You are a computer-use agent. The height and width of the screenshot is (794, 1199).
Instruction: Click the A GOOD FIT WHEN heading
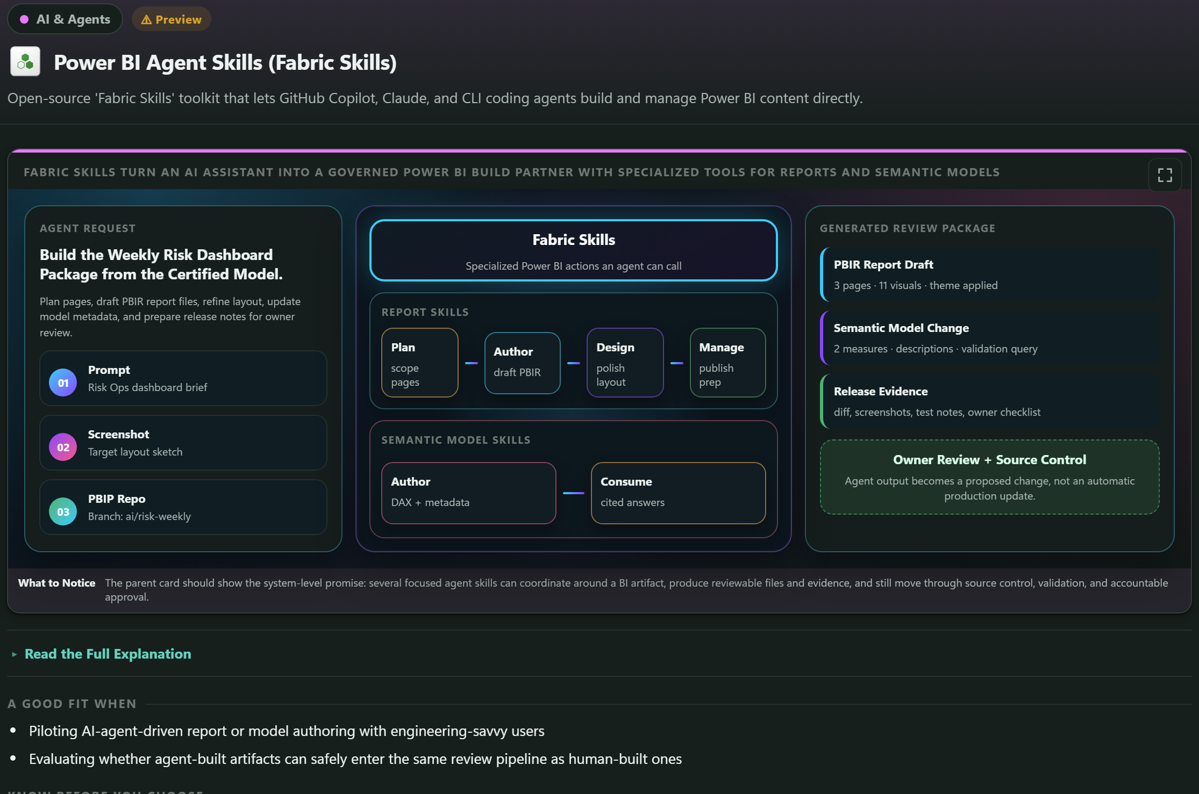tap(72, 704)
